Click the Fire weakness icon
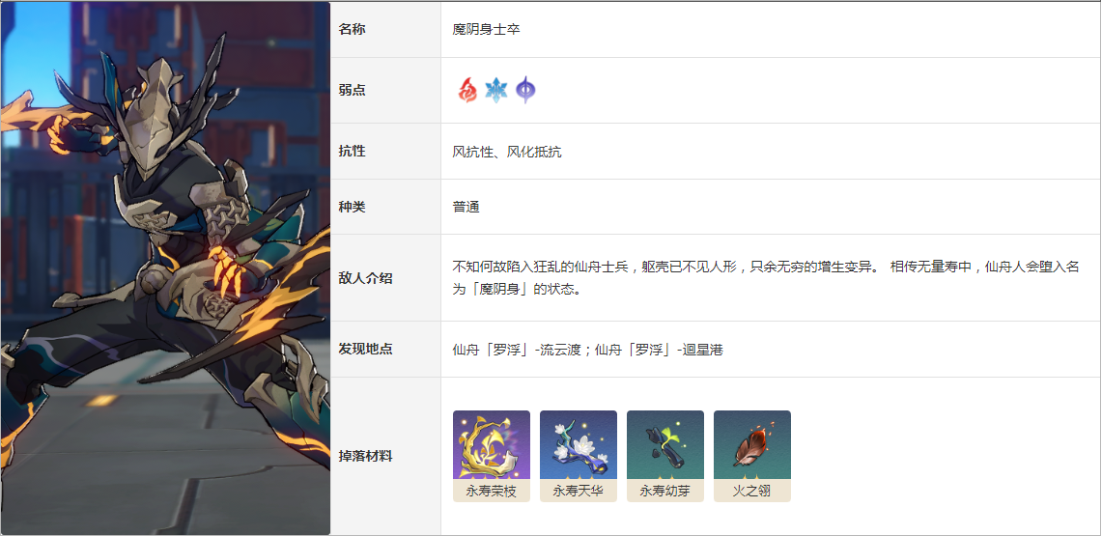Screen dimensions: 1102x536 pyautogui.click(x=467, y=91)
